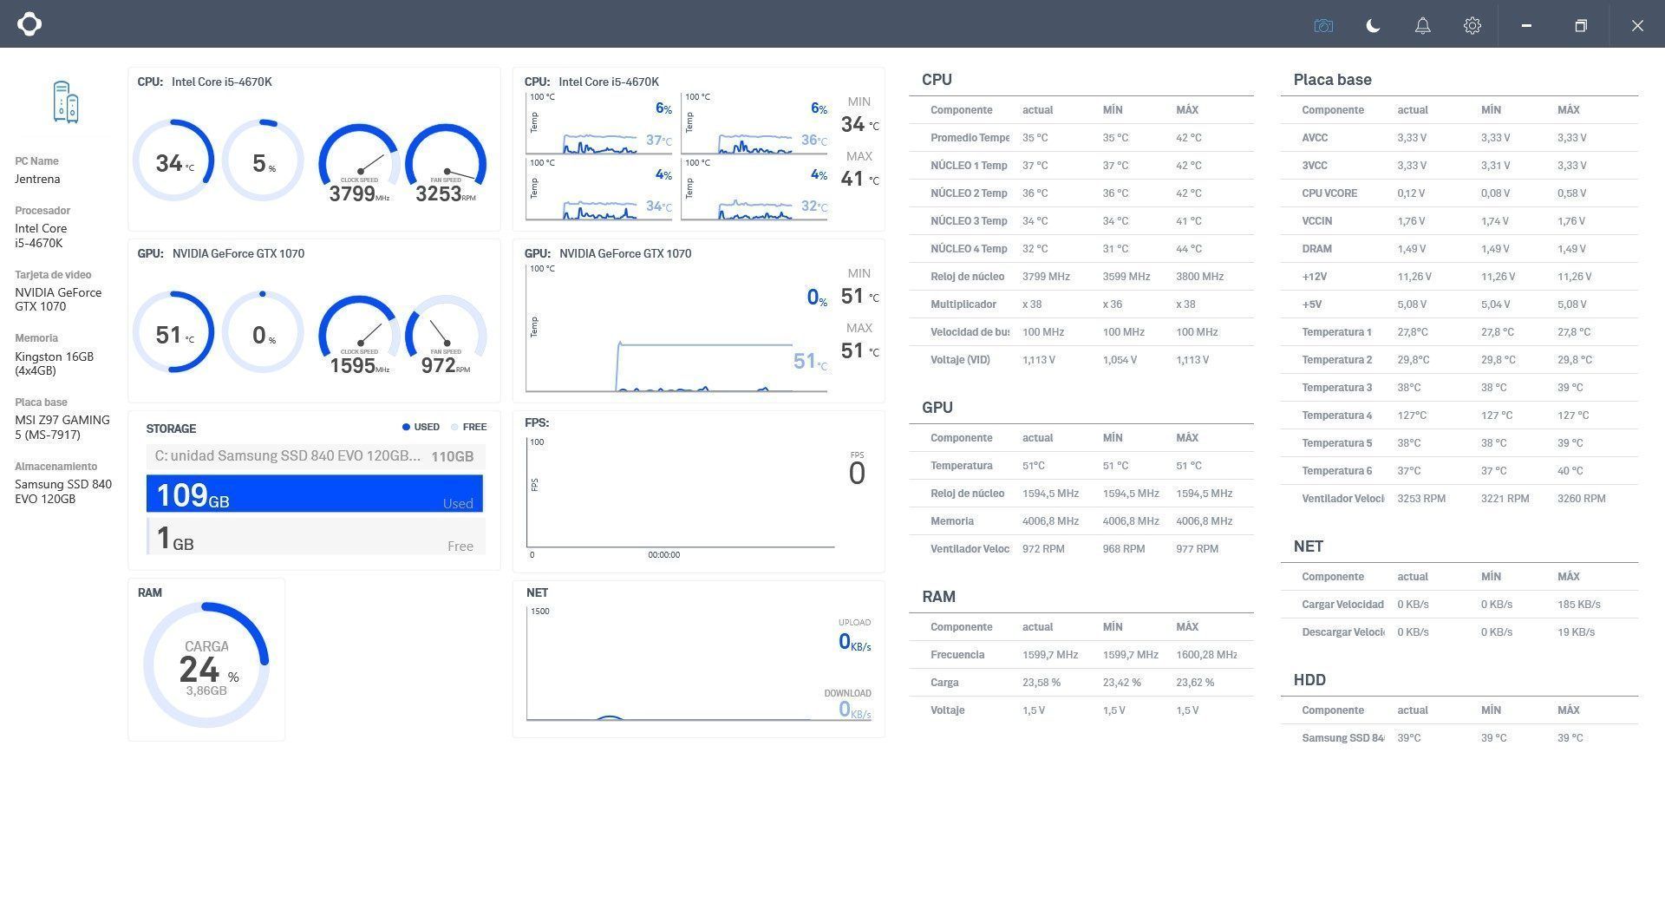Click the 109GB Used storage bar
The image size is (1665, 916).
pyautogui.click(x=315, y=494)
